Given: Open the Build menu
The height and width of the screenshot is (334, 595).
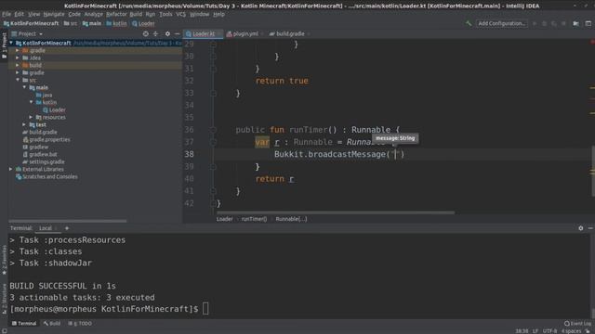Looking at the screenshot, I should coord(136,14).
